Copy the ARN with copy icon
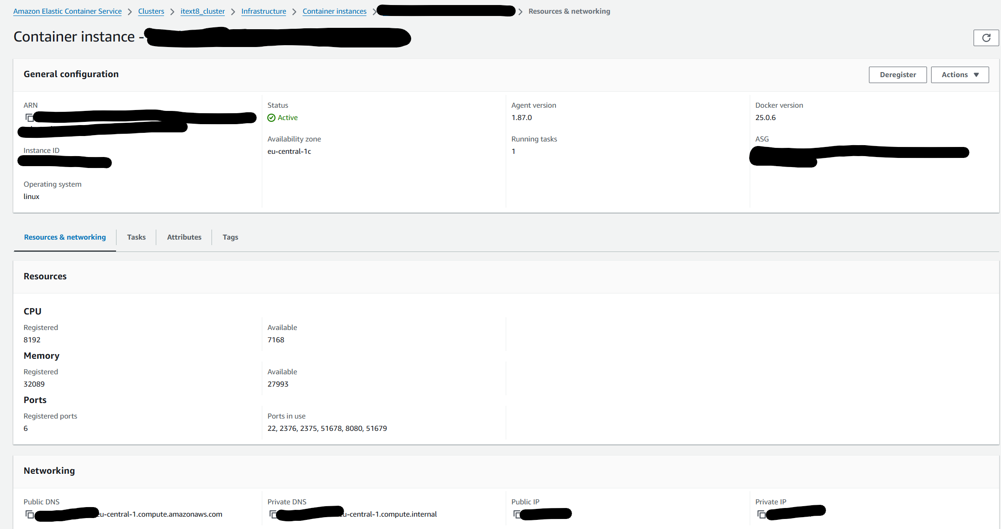The width and height of the screenshot is (1001, 529). coord(29,118)
